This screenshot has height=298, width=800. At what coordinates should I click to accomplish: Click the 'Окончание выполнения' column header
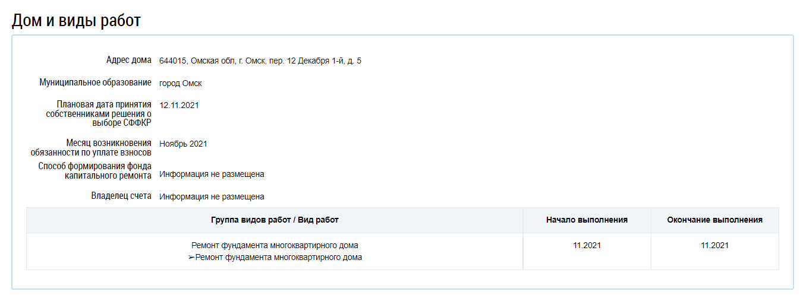tap(714, 220)
